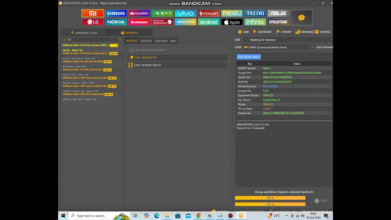Expand the COM1 Communications Port dropdown

click(276, 47)
